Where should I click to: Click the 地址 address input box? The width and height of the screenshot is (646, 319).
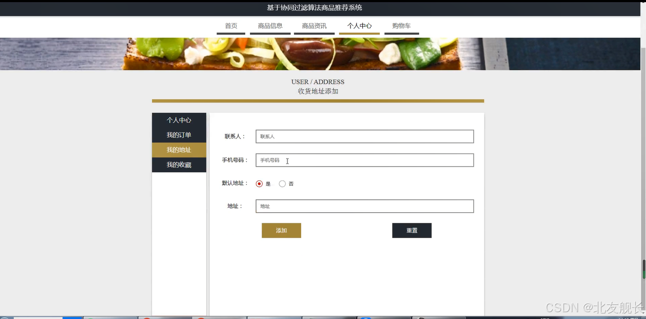point(364,206)
